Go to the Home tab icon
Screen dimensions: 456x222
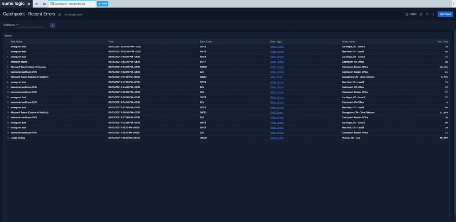[37, 4]
